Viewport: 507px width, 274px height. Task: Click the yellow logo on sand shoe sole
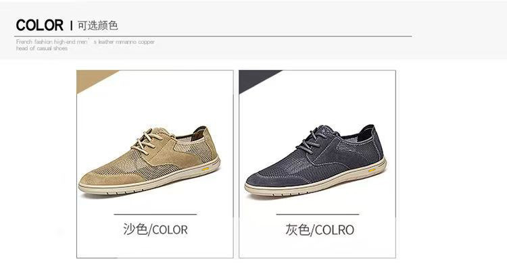[206, 169]
